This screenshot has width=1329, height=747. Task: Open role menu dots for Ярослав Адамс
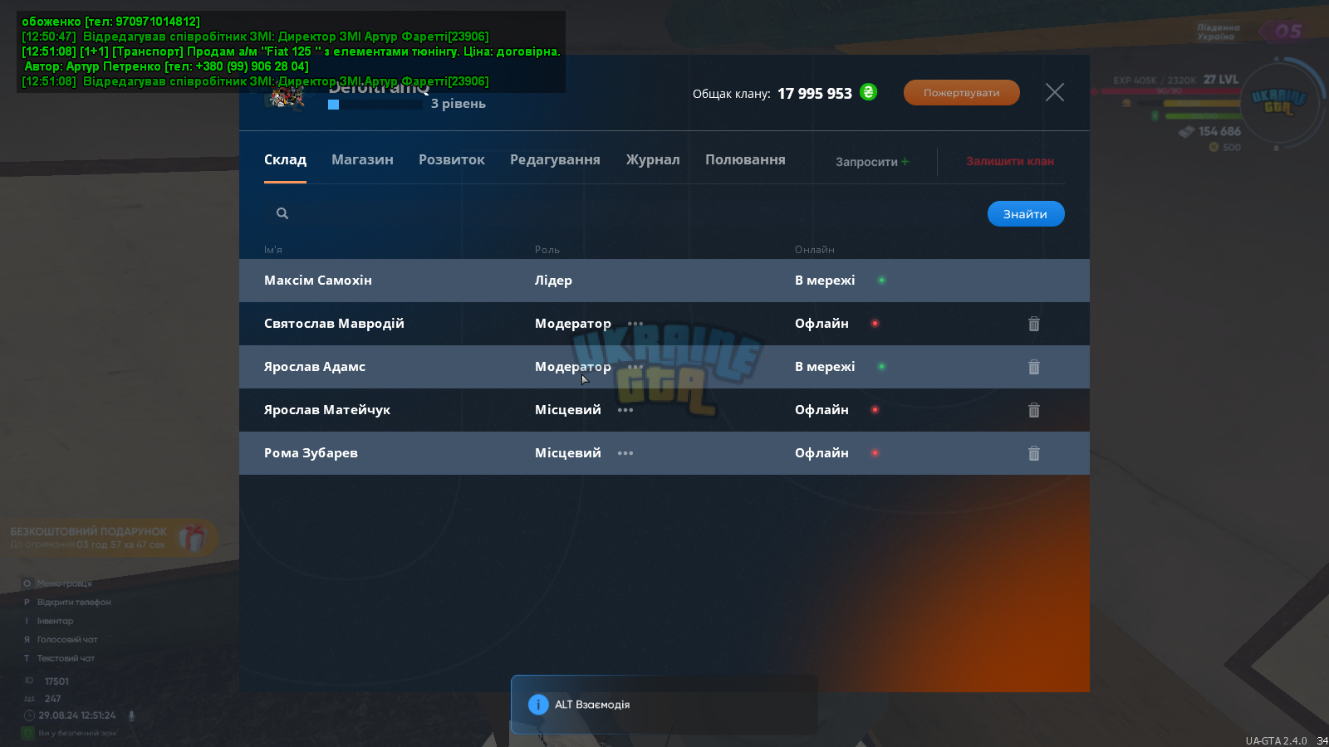635,367
